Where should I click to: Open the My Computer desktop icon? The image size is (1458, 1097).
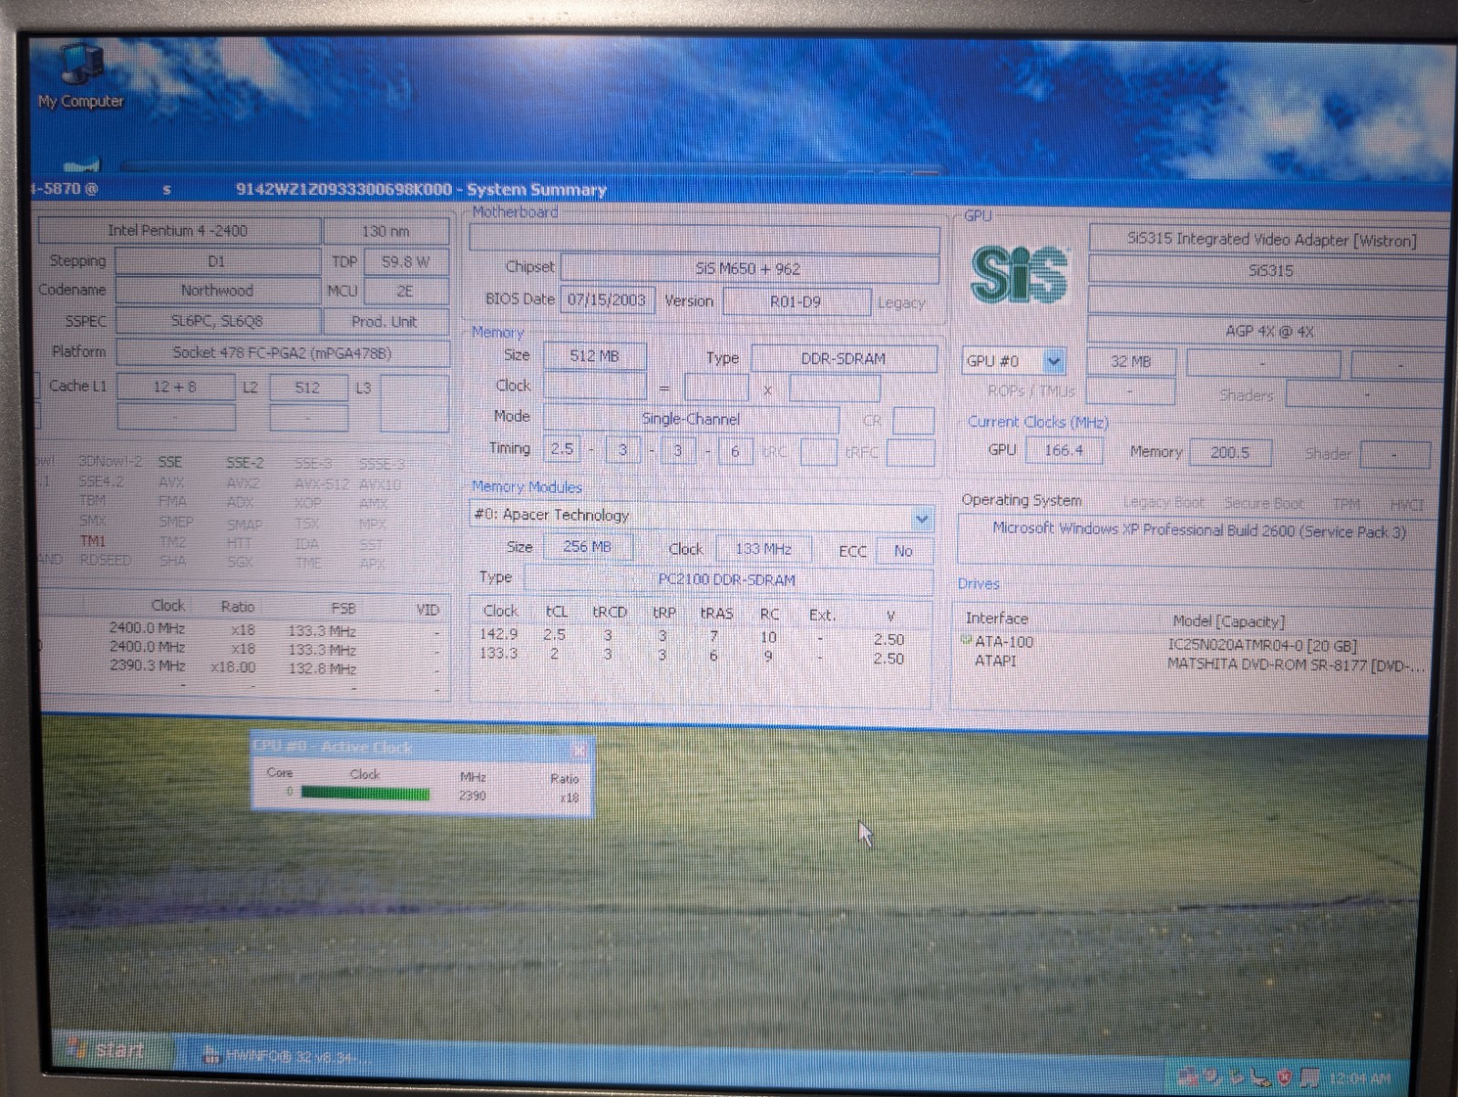[x=80, y=77]
